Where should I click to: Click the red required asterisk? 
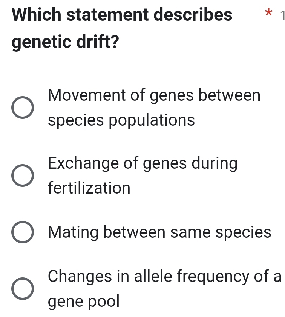[x=268, y=14]
